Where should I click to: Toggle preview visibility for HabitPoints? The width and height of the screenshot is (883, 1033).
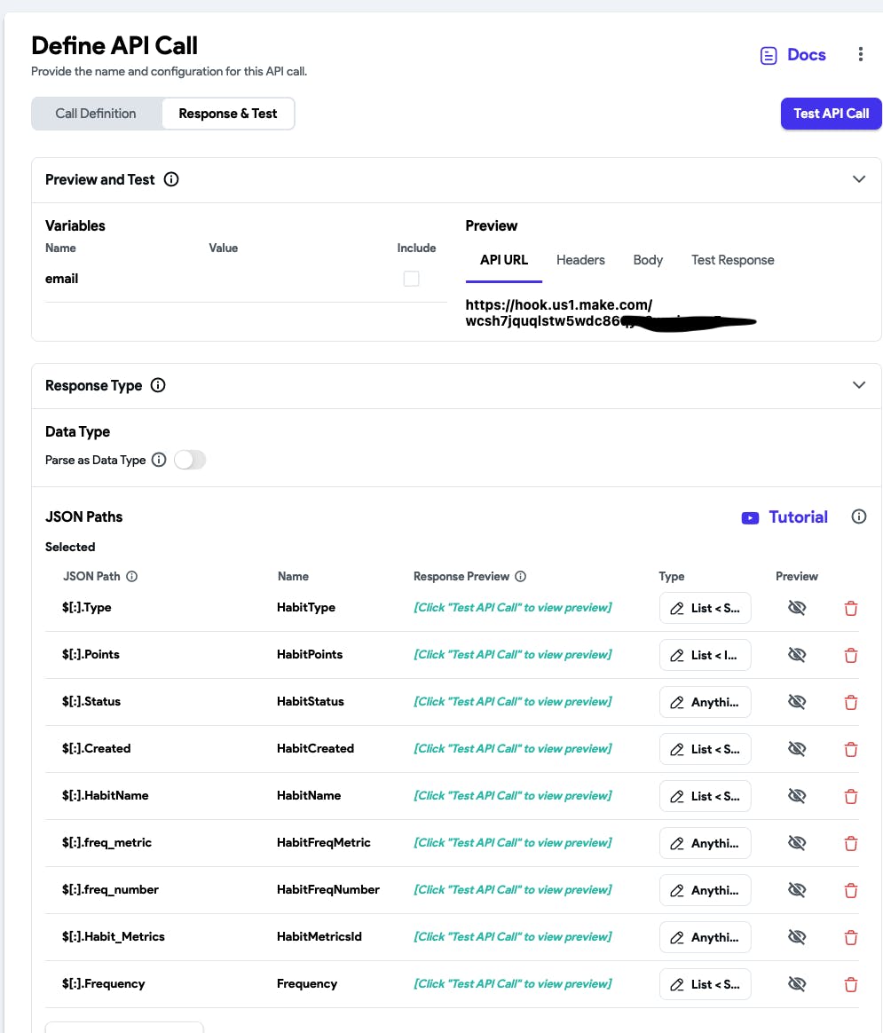(797, 655)
